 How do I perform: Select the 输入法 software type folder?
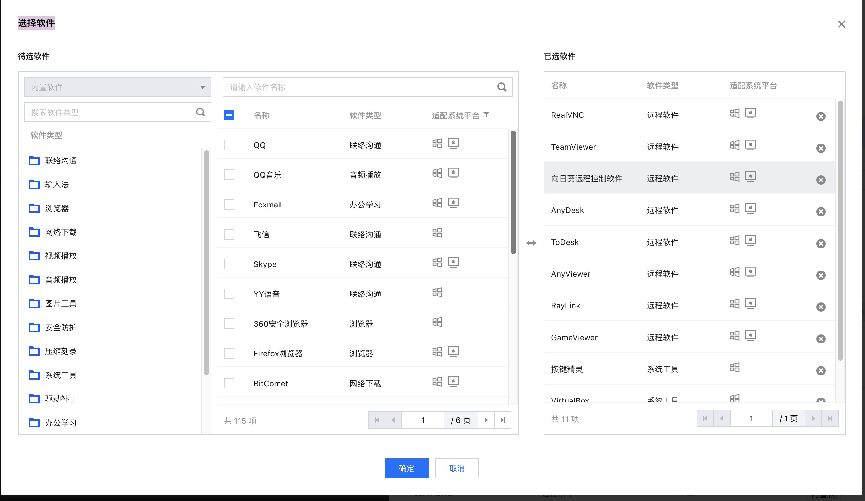click(49, 185)
